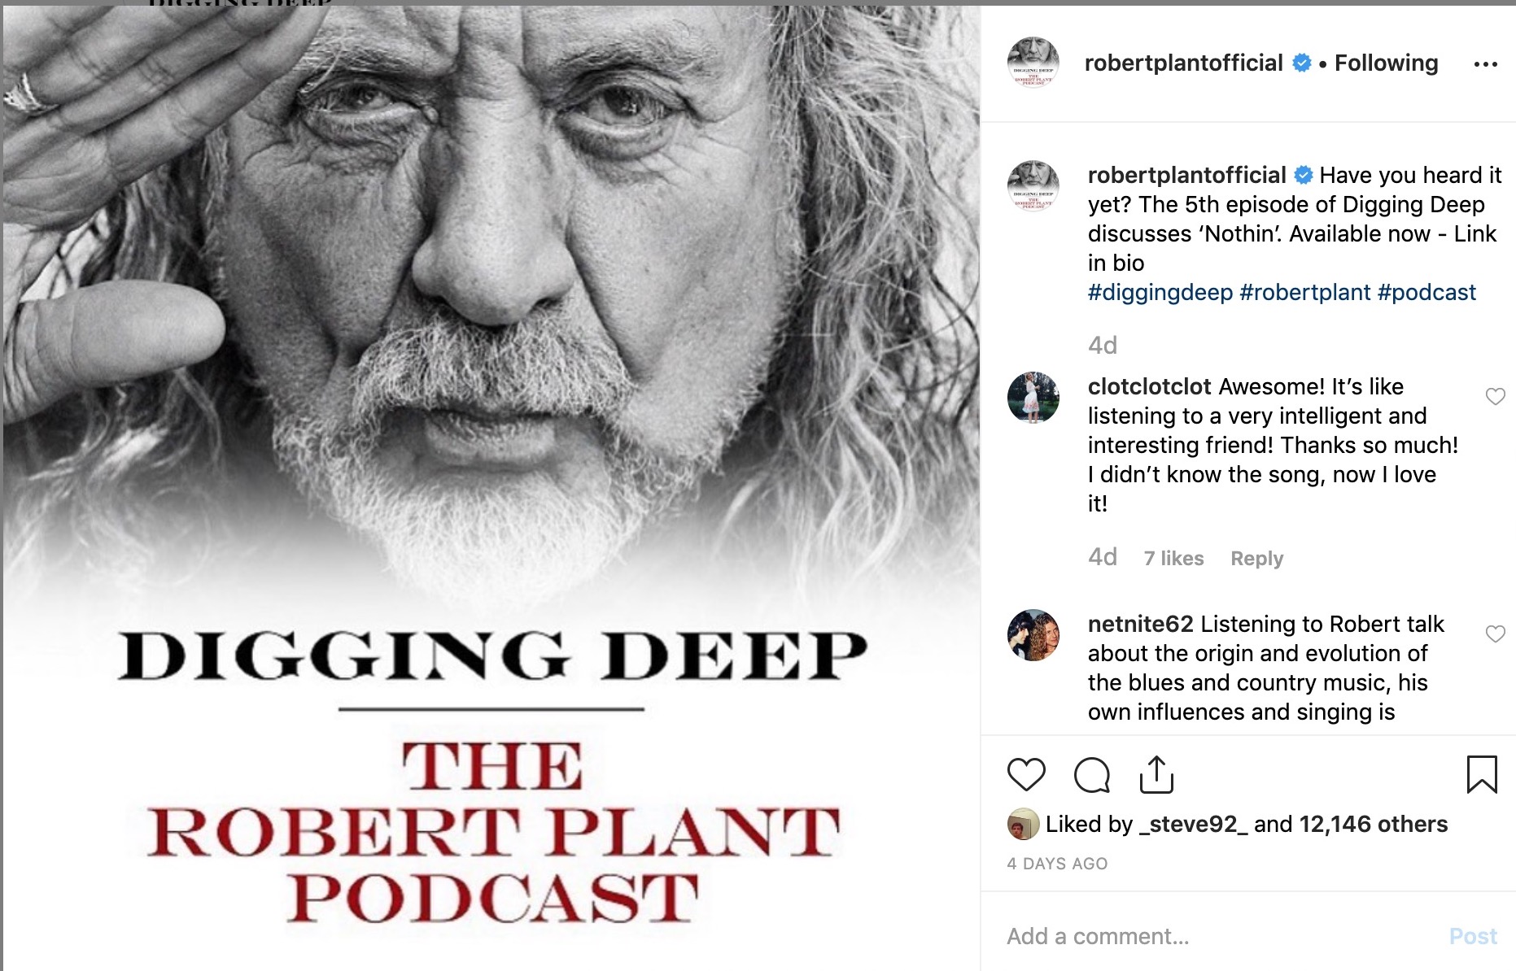Open the comment speech bubble icon
This screenshot has height=971, width=1516.
pos(1091,774)
